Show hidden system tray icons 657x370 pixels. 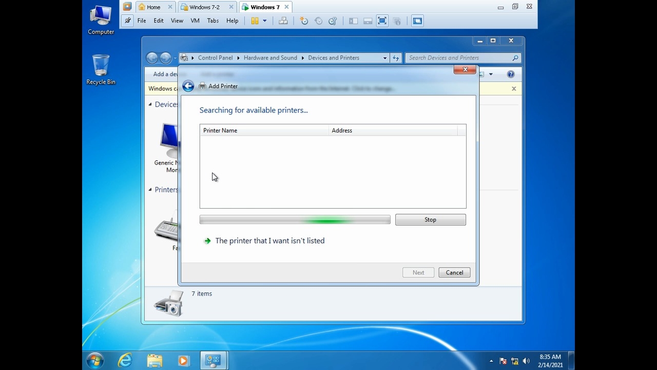491,361
